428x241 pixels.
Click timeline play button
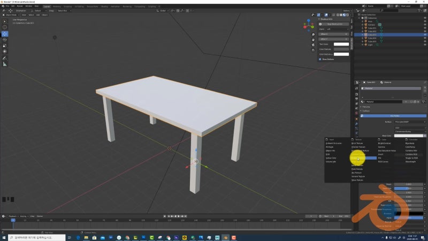pyautogui.click(x=179, y=216)
